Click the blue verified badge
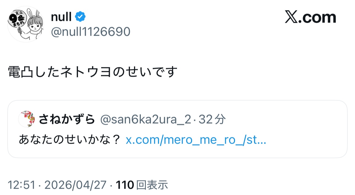 (x=80, y=17)
